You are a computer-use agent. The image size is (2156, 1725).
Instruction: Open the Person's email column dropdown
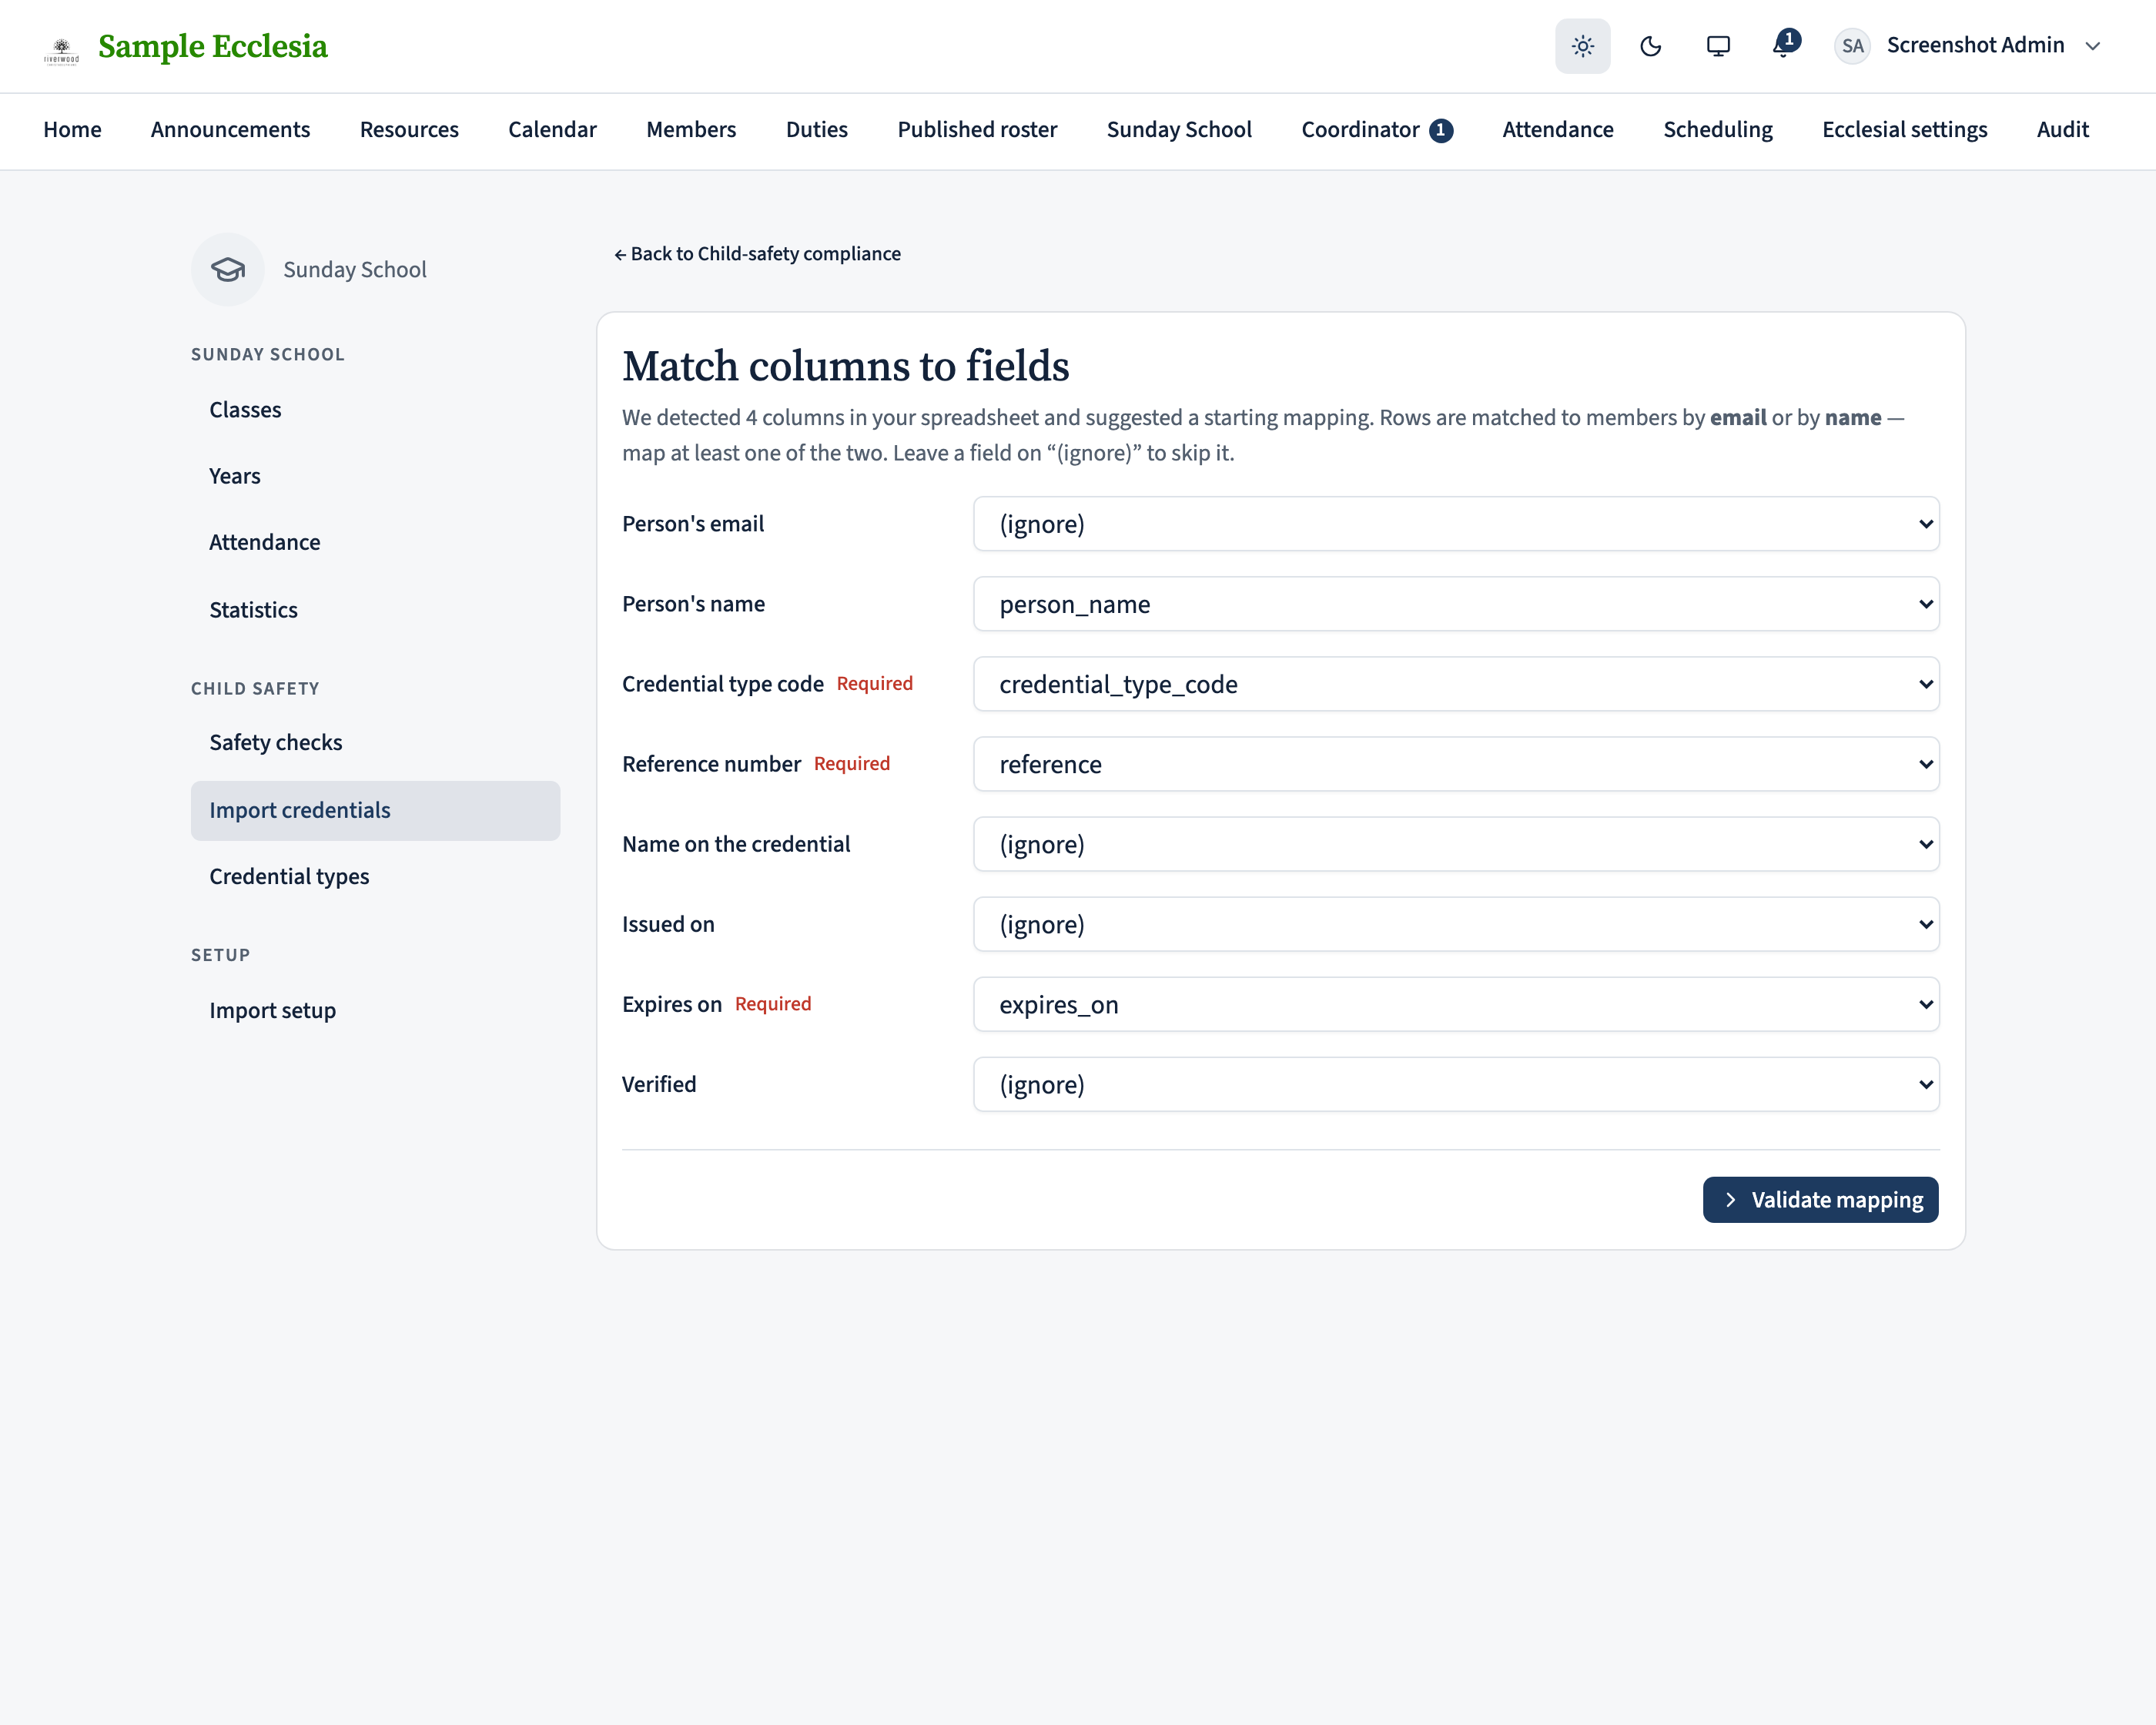pos(1456,524)
